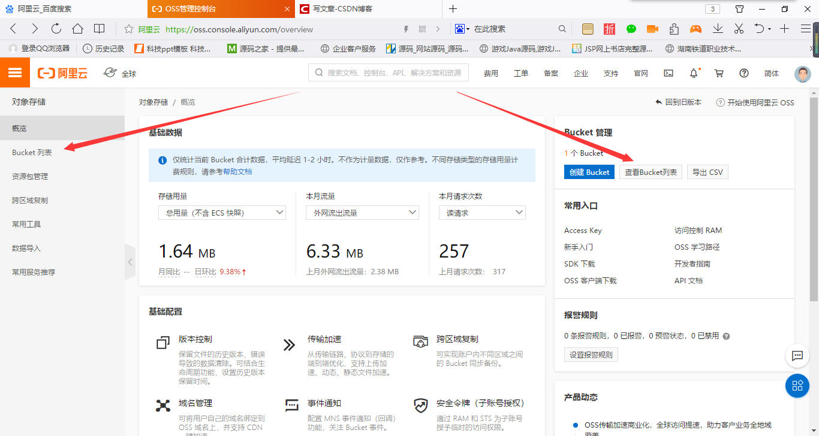Click 费用 in the top navigation
Viewport: 819px width, 436px height.
pyautogui.click(x=491, y=72)
